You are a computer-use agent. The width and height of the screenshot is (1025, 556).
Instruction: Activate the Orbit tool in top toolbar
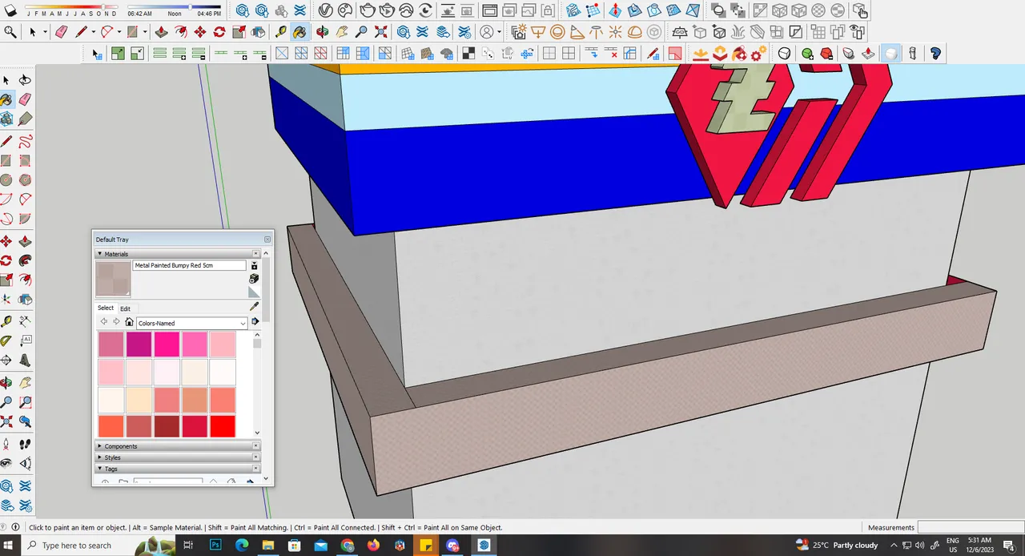pos(322,32)
